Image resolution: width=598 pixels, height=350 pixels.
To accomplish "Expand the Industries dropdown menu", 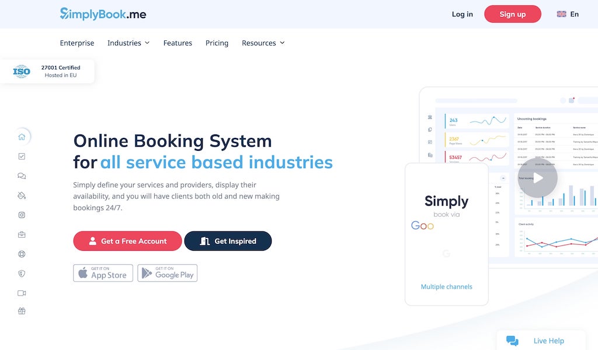I will 128,43.
